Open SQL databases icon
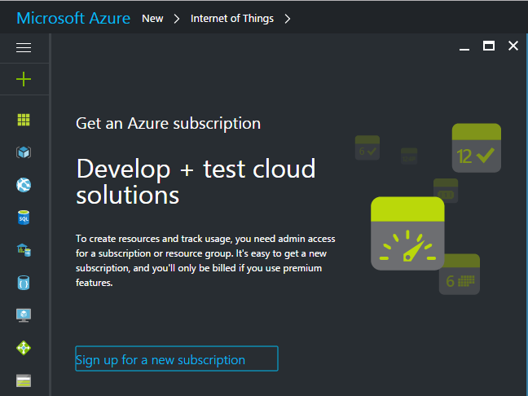Image resolution: width=528 pixels, height=396 pixels. (x=24, y=218)
